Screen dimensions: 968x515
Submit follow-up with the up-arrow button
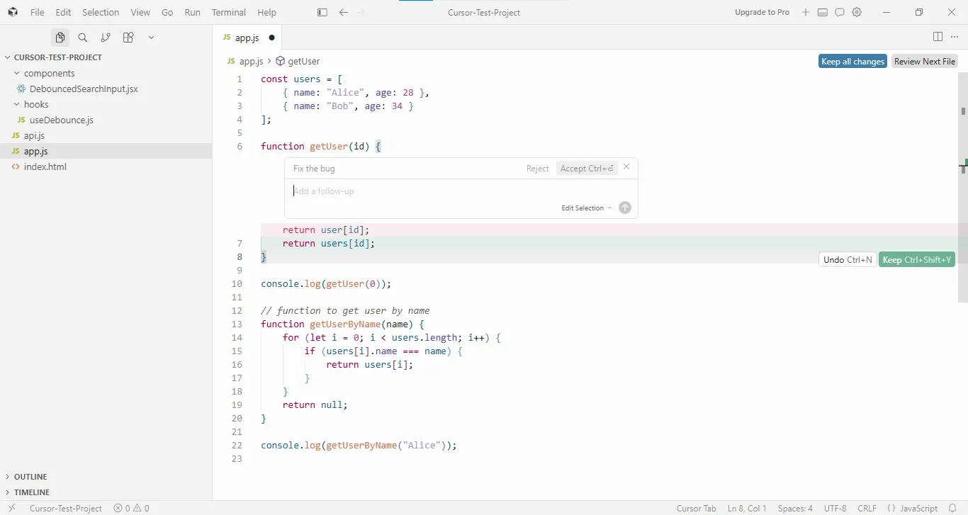[625, 208]
